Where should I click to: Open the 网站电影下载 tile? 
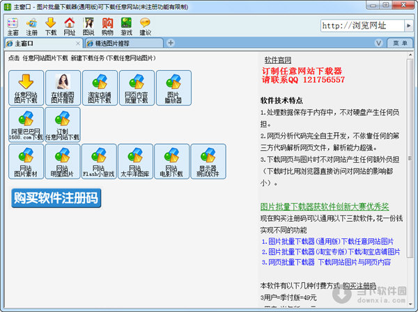pyautogui.click(x=171, y=161)
